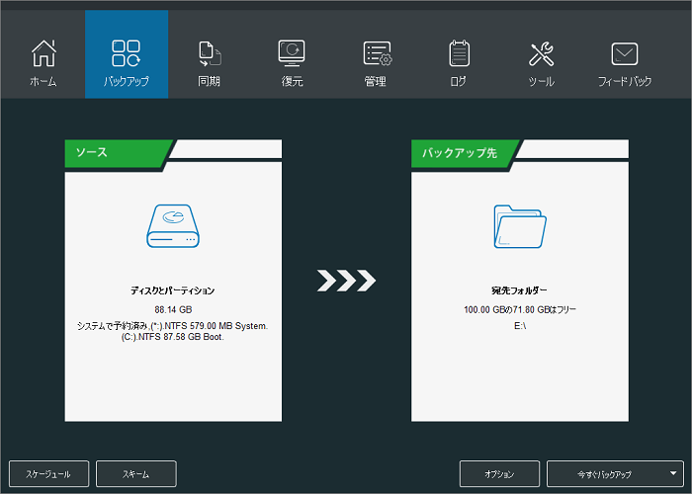Select the ソース green header tab
The image size is (692, 494).
tap(116, 153)
